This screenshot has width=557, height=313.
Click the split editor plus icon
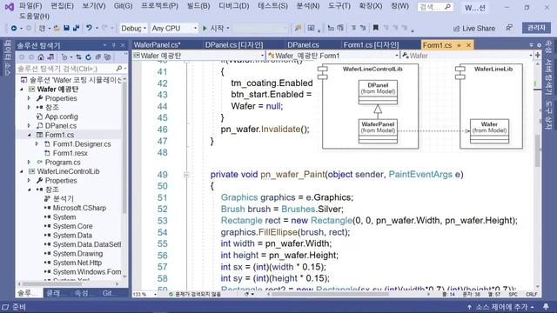(538, 56)
